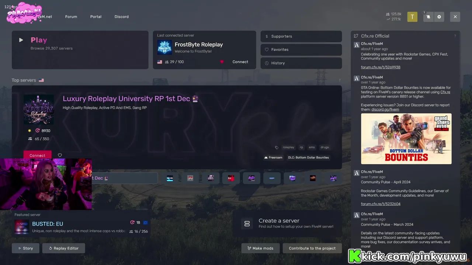472x265 pixels.
Task: Open the Replay Editor
Action: (63, 248)
